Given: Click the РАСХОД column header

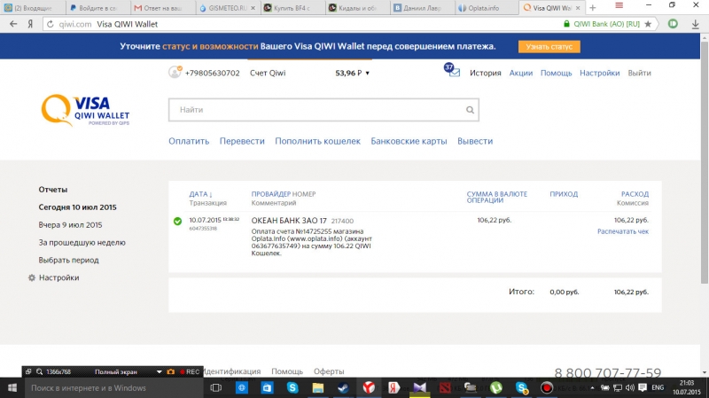Looking at the screenshot, I should point(635,194).
